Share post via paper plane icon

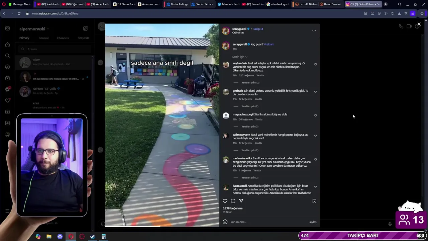point(241,201)
